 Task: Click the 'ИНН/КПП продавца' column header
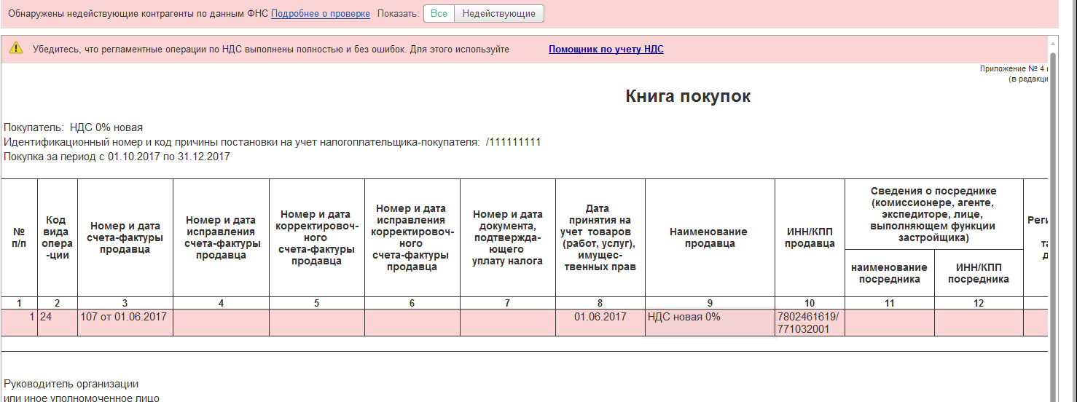tap(809, 237)
